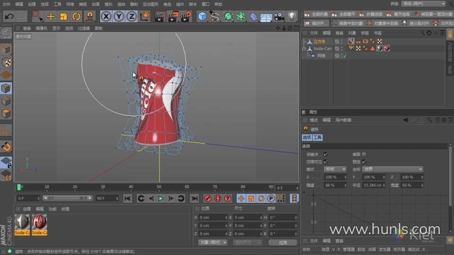Open the 编辑 menu in main menu bar
This screenshot has height=255, width=454.
tap(19, 4)
